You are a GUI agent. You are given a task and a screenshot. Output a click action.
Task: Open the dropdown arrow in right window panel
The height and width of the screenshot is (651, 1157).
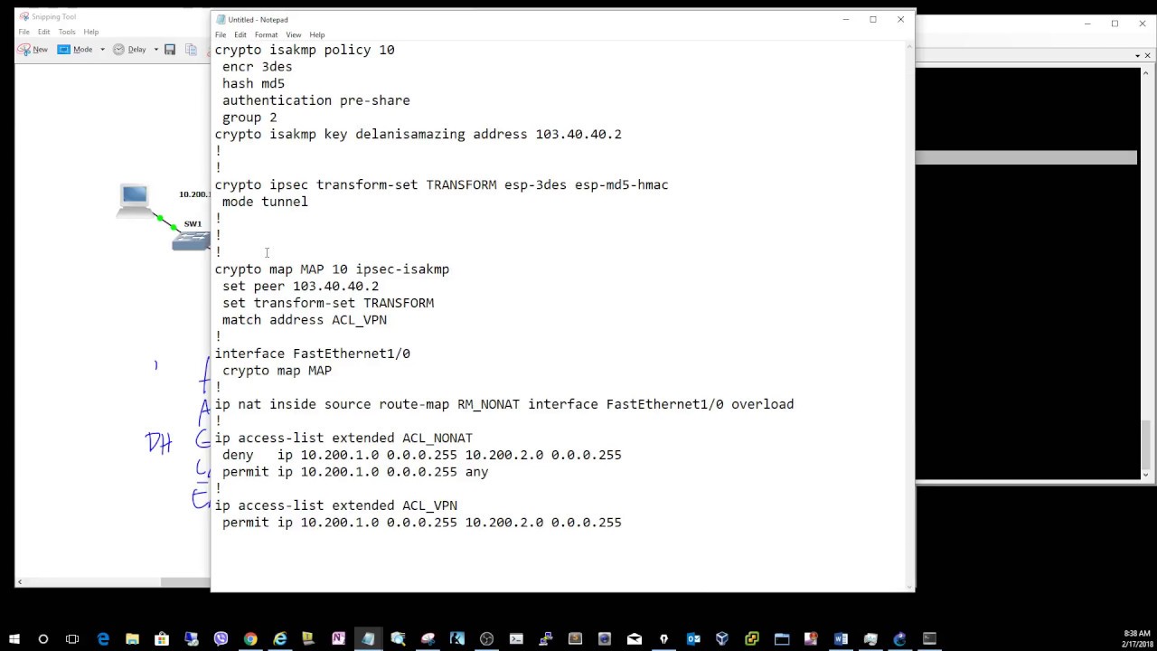point(1137,56)
